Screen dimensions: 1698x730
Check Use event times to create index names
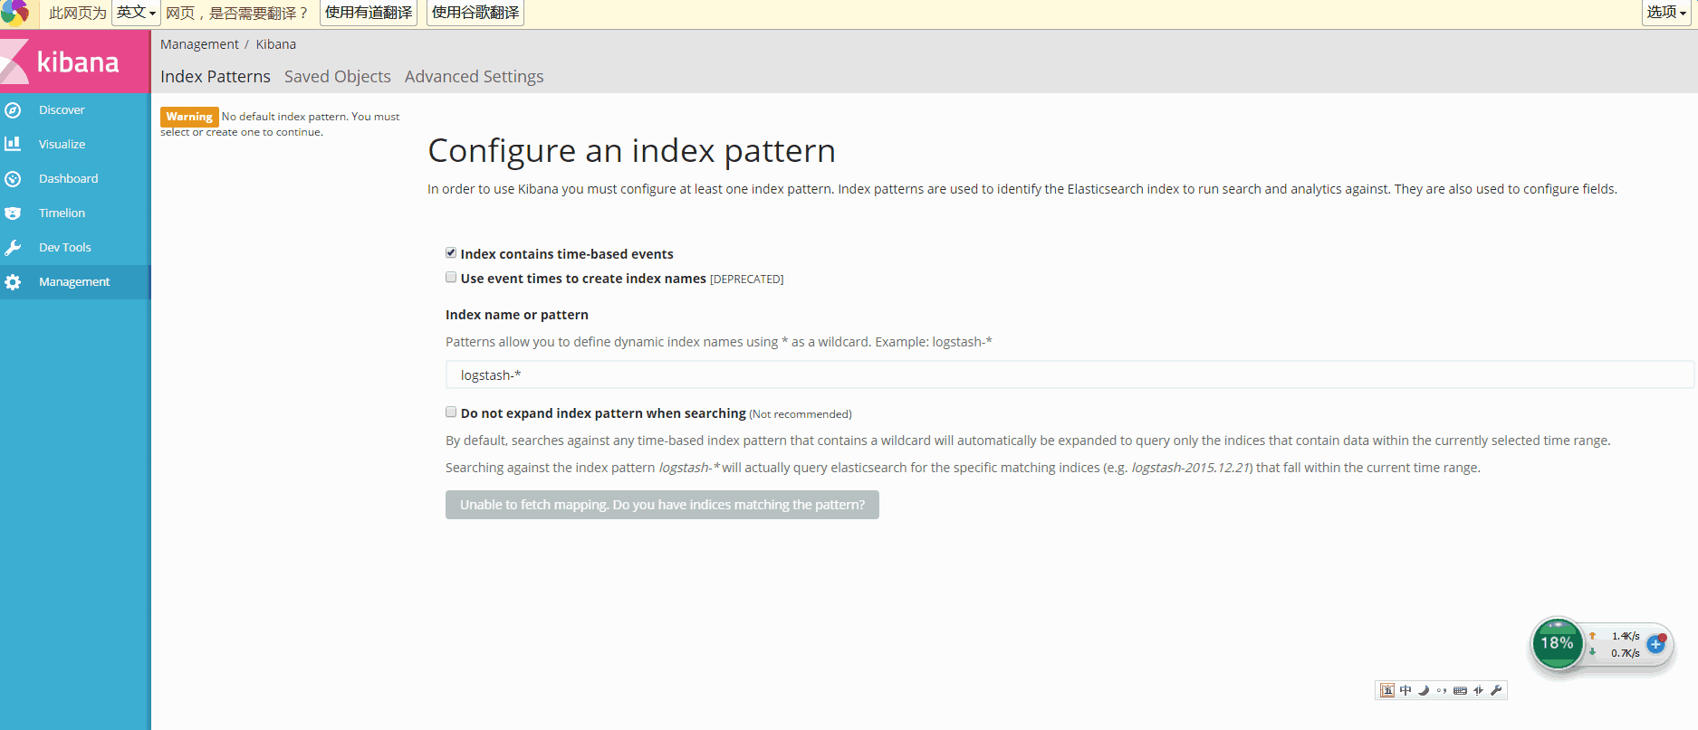tap(451, 278)
